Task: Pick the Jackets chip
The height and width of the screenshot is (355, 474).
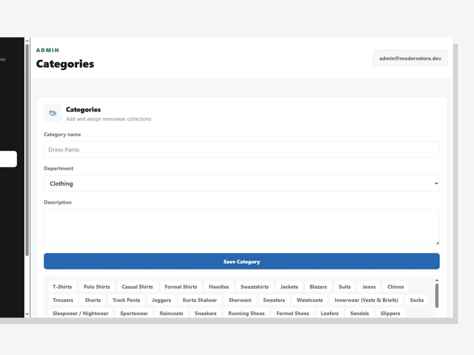Action: coord(289,287)
